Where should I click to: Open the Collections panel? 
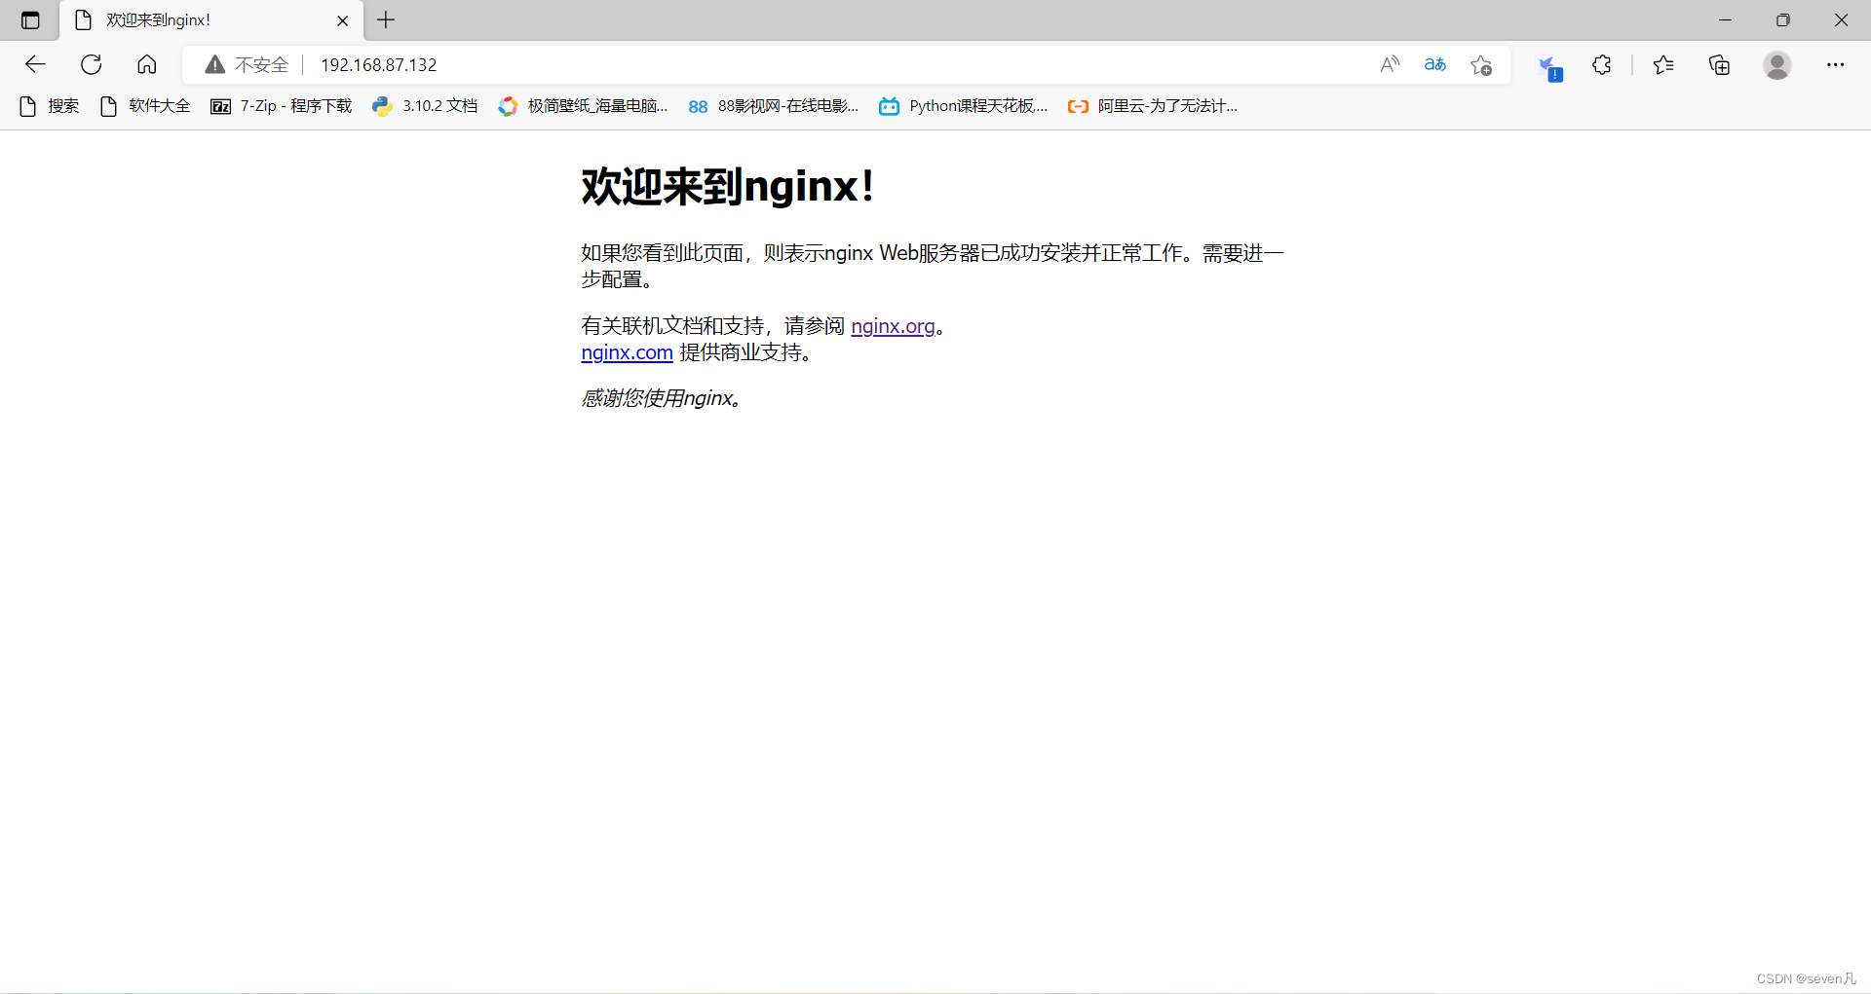click(1719, 64)
